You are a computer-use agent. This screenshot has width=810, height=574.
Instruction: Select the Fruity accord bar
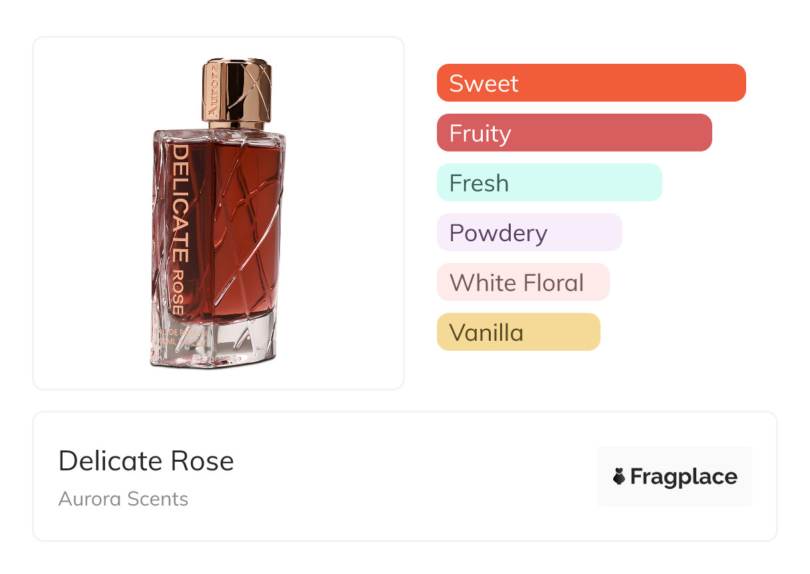[574, 133]
